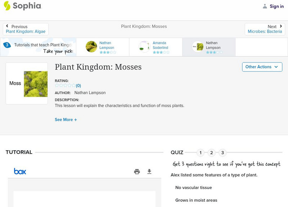Click the Box logo
288x207 pixels.
click(20, 171)
